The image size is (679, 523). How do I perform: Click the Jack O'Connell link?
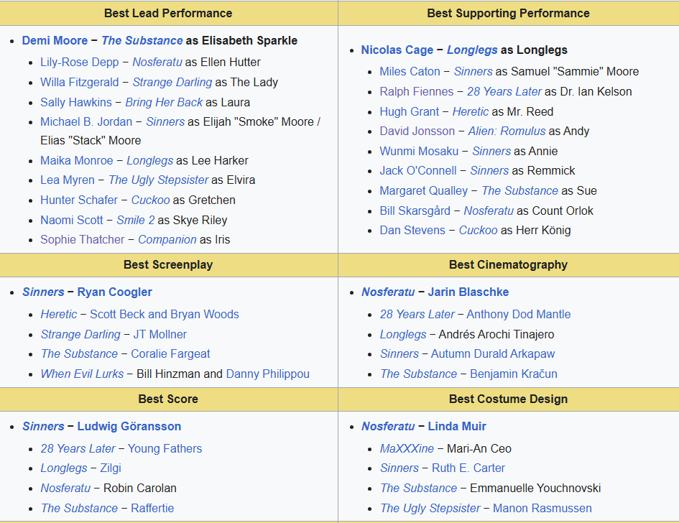click(418, 171)
